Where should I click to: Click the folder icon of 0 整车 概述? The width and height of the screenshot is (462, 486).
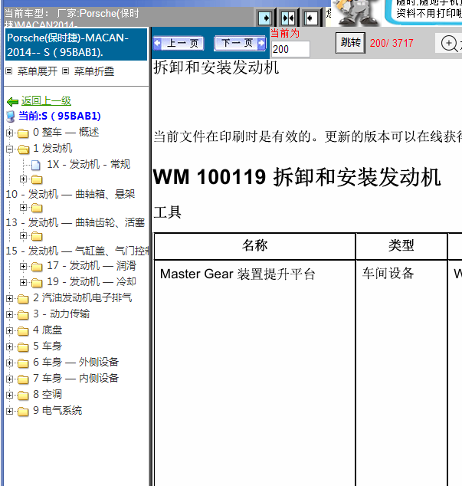click(23, 133)
